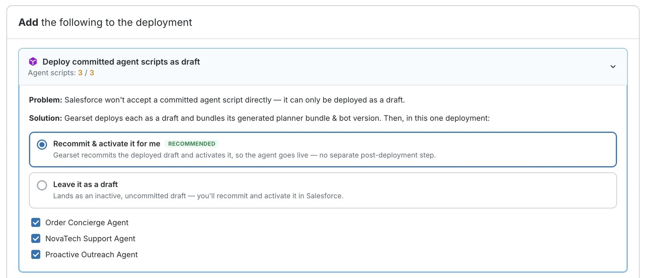Screen dimensions: 646x278
Task: Click the RECOMMENDED badge
Action: 192,144
